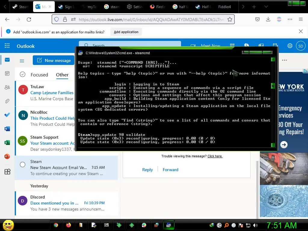Click the New message button
Screen dimensions: 308x231
tap(54, 60)
